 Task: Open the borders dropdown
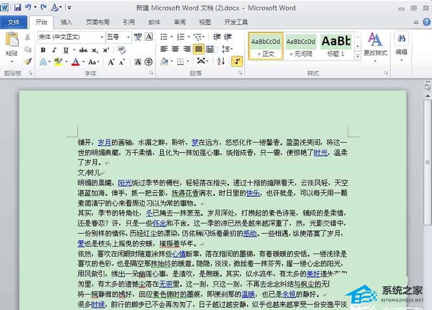click(x=183, y=61)
